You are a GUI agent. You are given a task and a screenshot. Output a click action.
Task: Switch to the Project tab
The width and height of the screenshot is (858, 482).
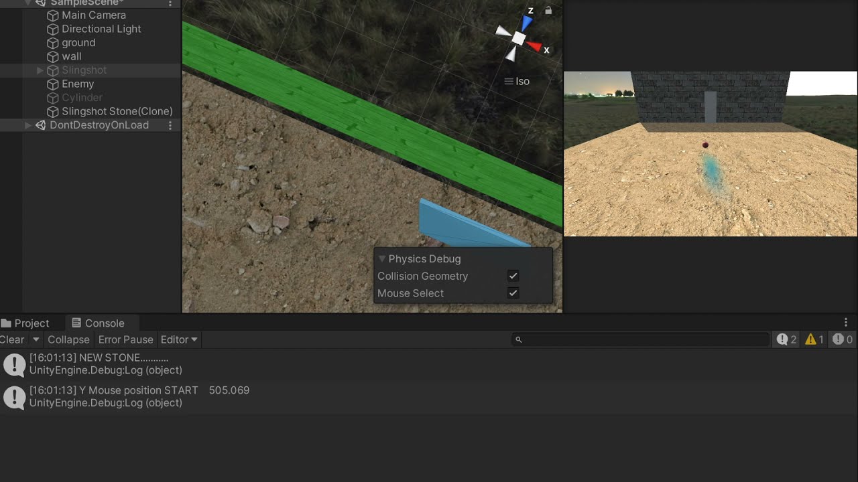tap(25, 323)
